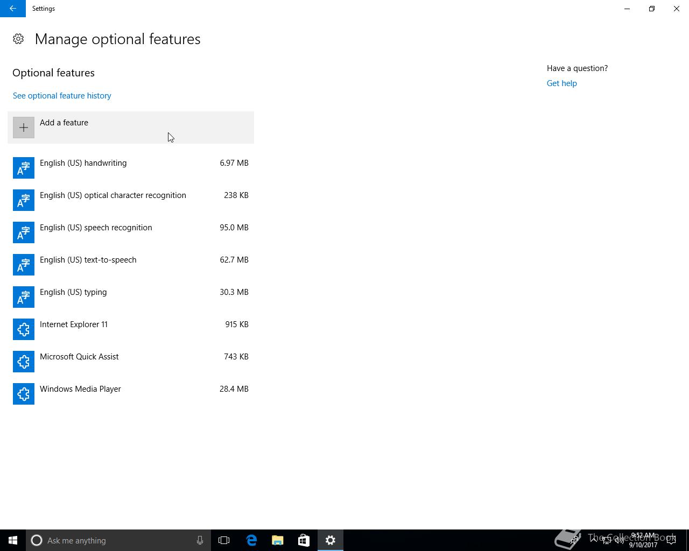The image size is (689, 551).
Task: Type in the Ask me anything search box
Action: coord(118,540)
